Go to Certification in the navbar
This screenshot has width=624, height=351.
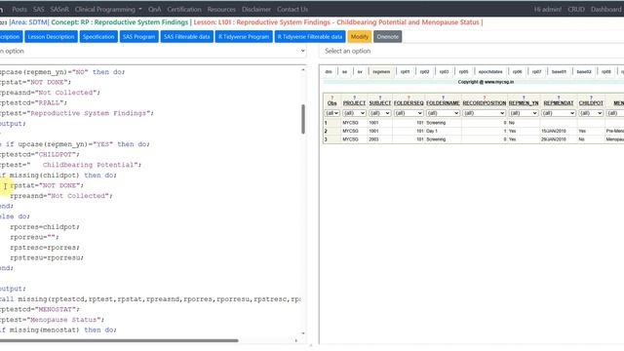(184, 9)
